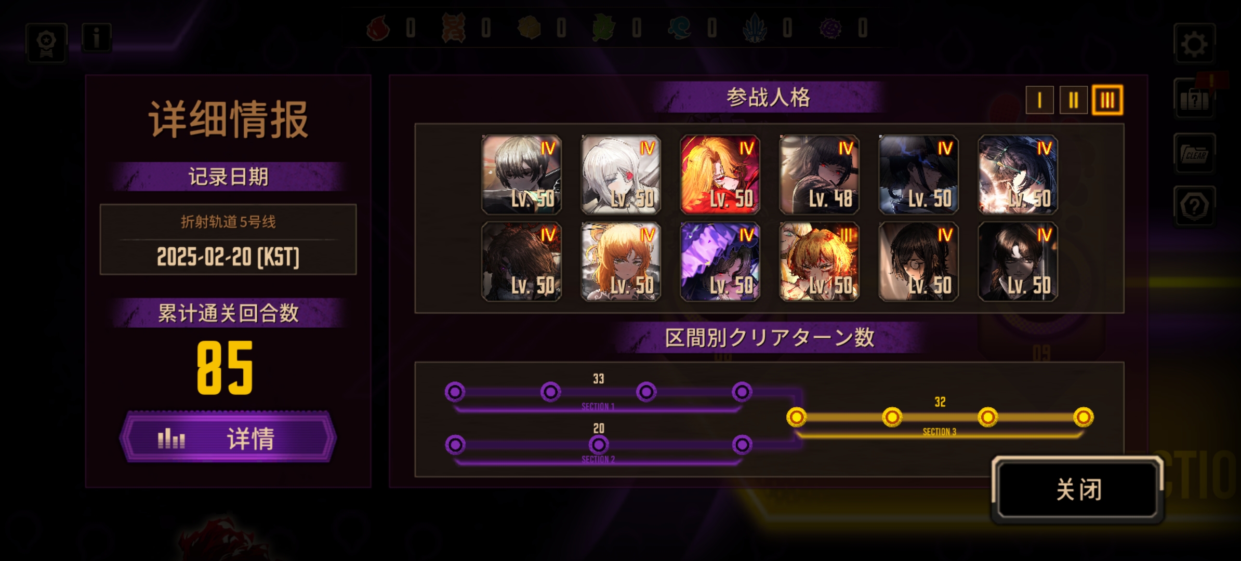Open the settings gear icon
The image size is (1241, 561).
1194,44
